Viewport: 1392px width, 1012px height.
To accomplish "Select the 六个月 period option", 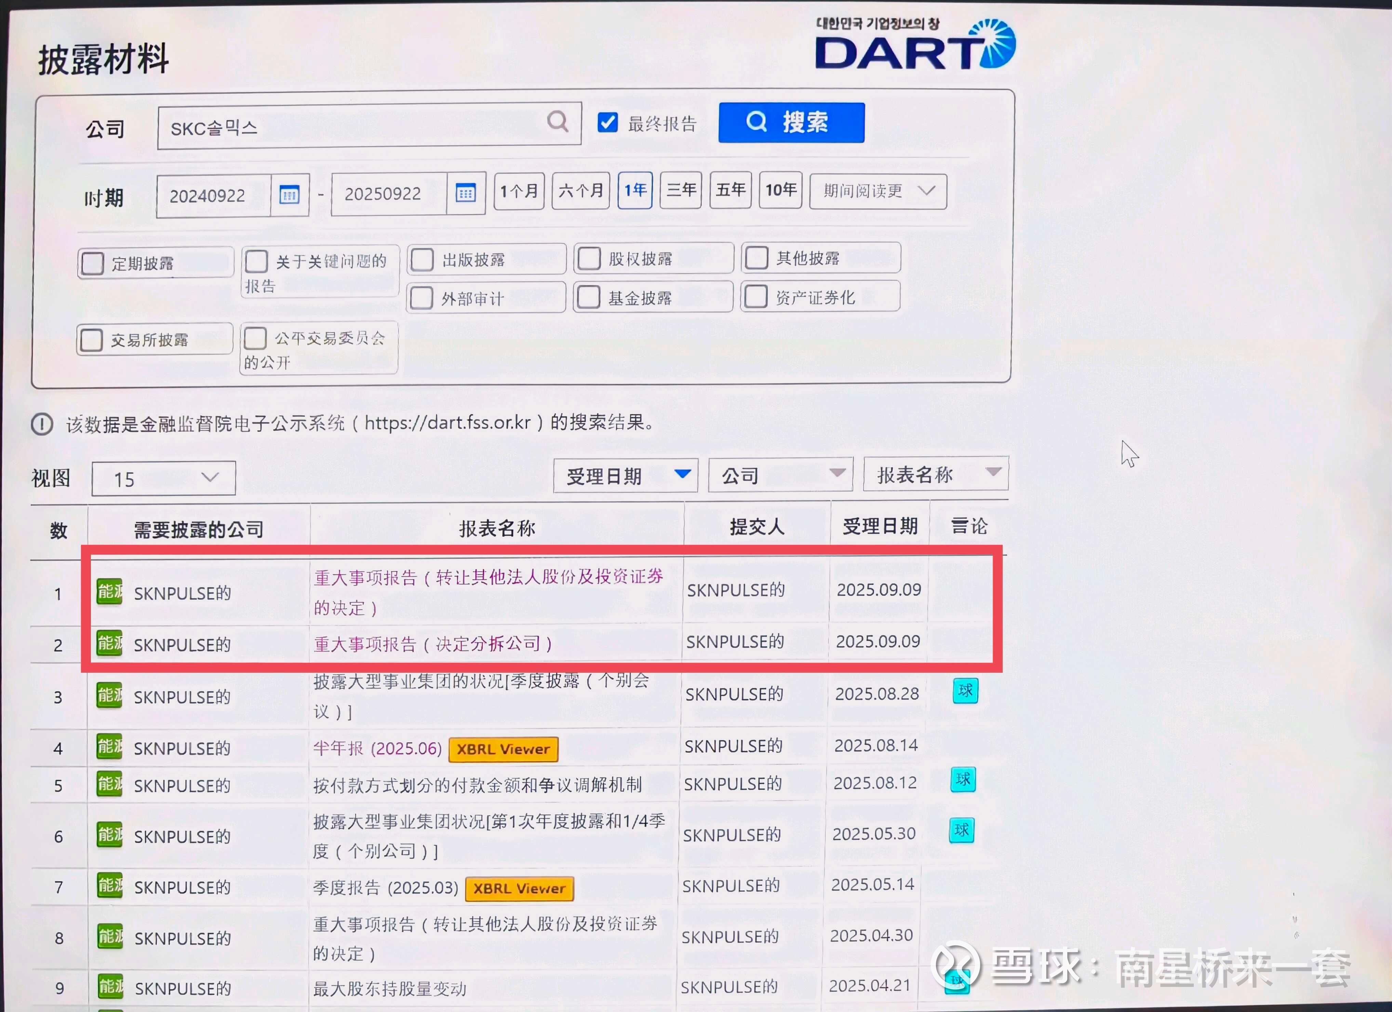I will (x=580, y=191).
